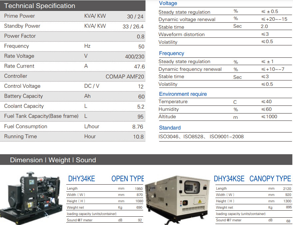Click the Prime Power value '30 / 24'
Viewport: 293px width, 225px height.
click(x=135, y=16)
